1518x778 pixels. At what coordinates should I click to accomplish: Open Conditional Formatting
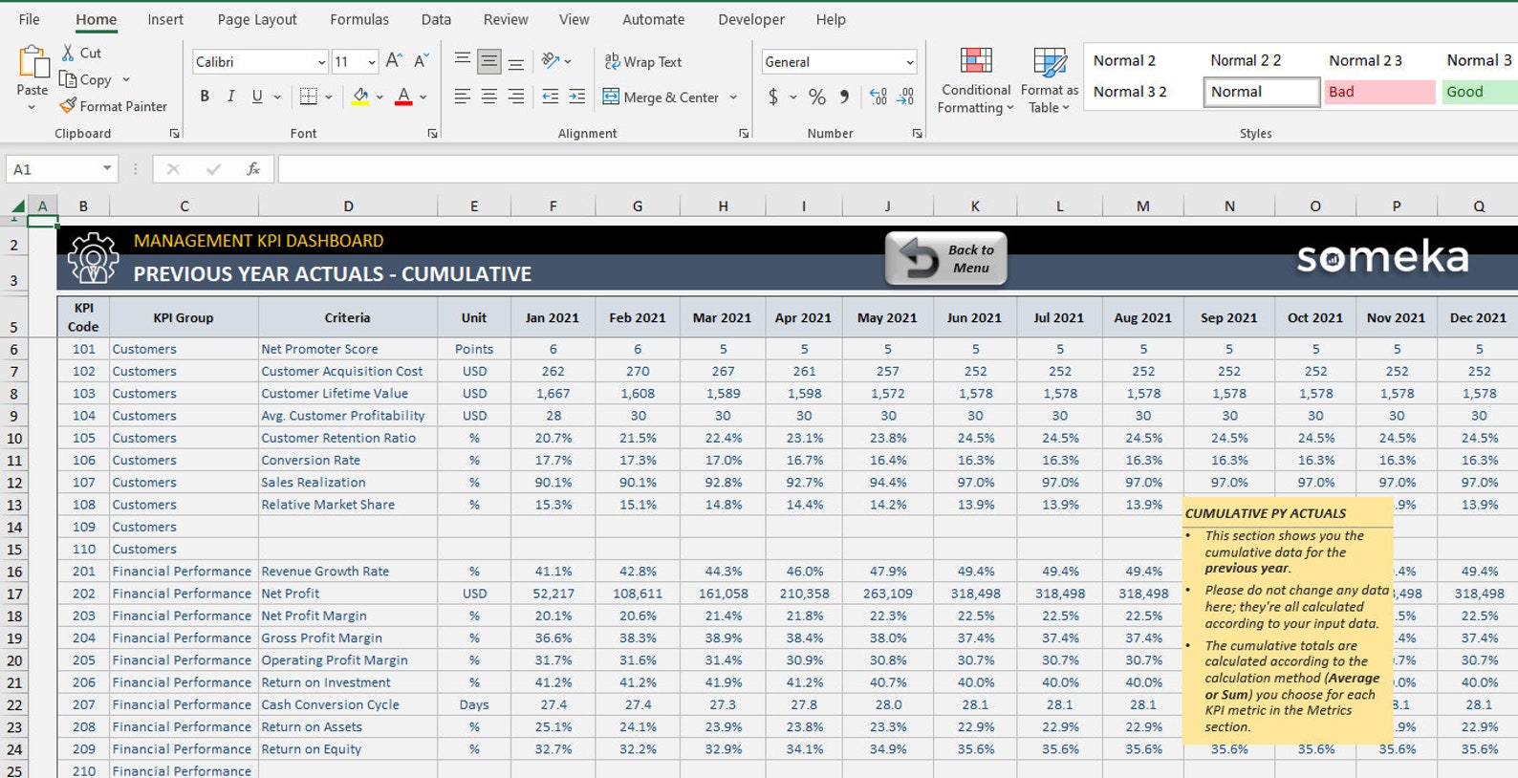click(x=976, y=80)
